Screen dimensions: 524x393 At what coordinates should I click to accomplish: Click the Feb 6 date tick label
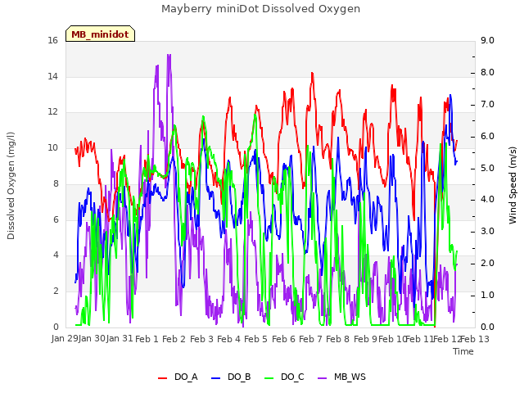(x=283, y=339)
